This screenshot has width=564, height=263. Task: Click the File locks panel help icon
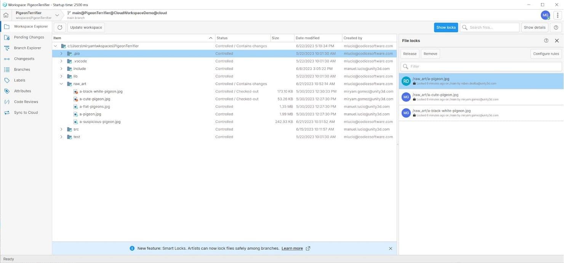(x=546, y=40)
